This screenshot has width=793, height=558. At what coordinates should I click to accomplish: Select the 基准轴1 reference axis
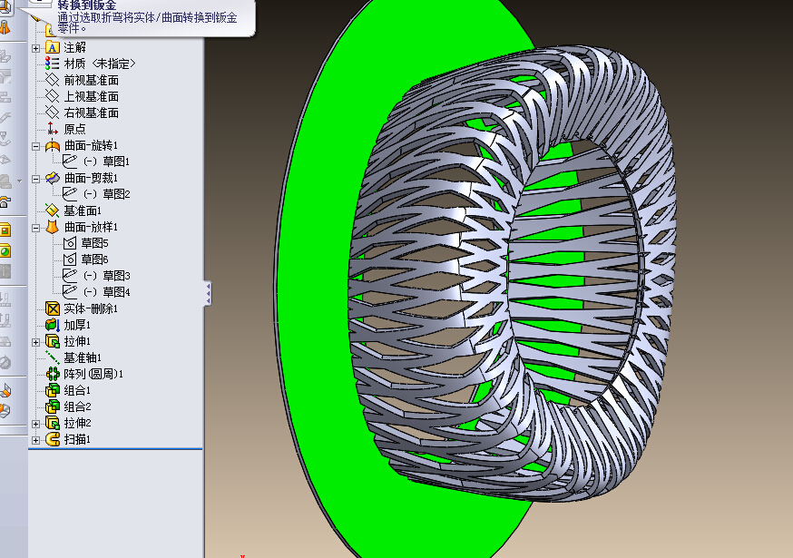[73, 357]
